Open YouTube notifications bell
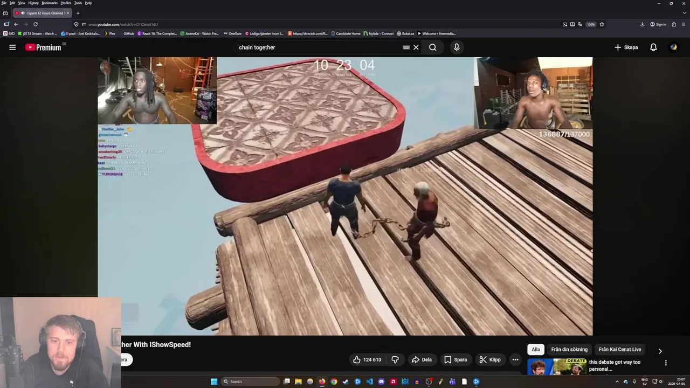The height and width of the screenshot is (388, 690). coord(653,47)
